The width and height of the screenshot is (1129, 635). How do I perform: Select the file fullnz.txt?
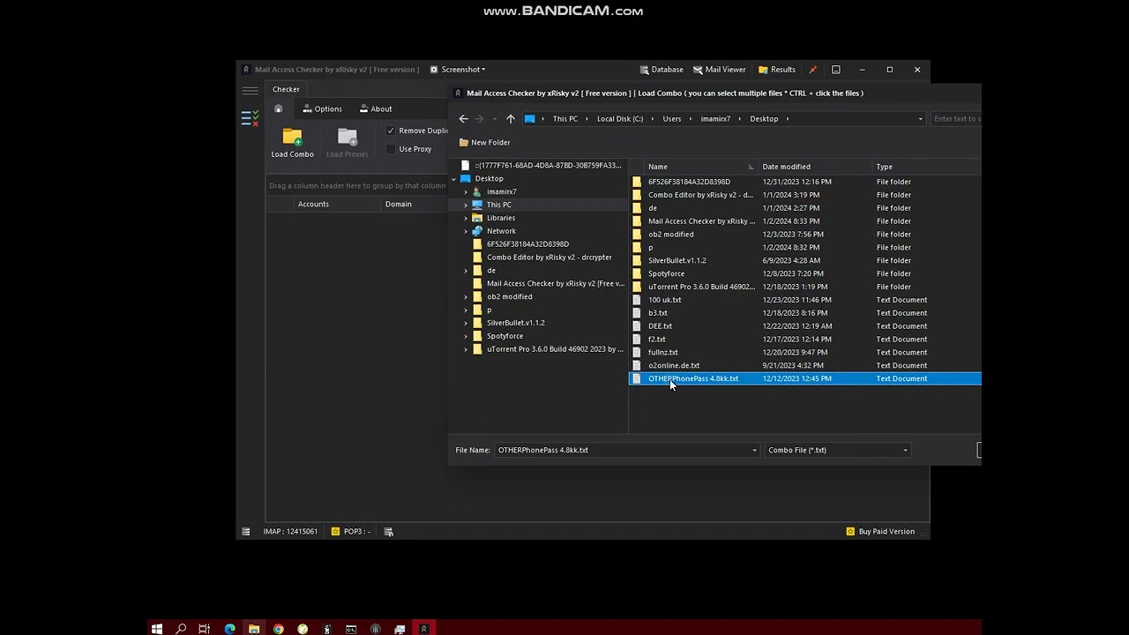[x=663, y=353]
